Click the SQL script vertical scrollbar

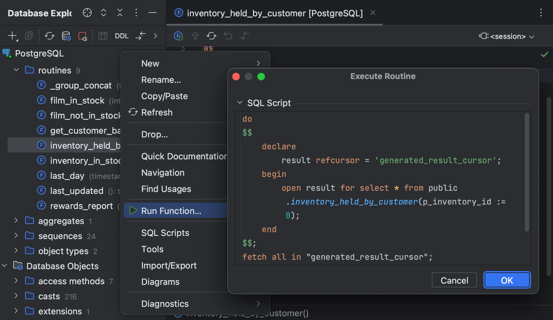(x=527, y=173)
